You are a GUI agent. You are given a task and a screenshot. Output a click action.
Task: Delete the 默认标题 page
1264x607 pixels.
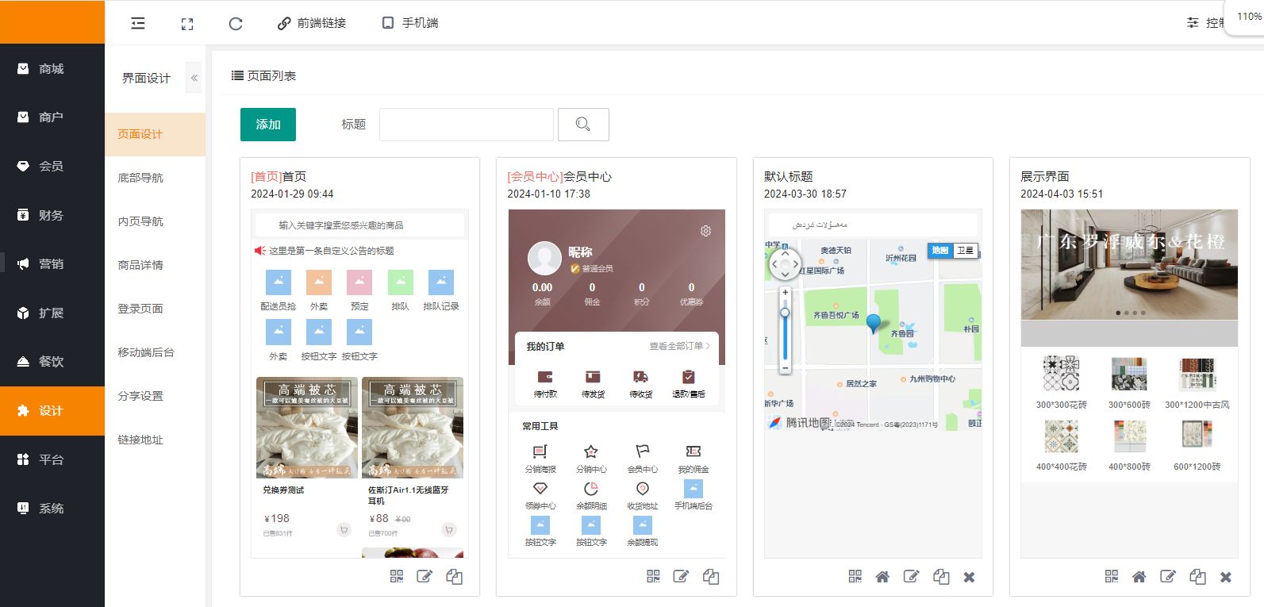pyautogui.click(x=969, y=577)
